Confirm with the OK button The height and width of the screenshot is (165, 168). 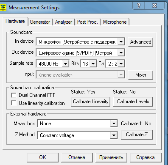42,157
